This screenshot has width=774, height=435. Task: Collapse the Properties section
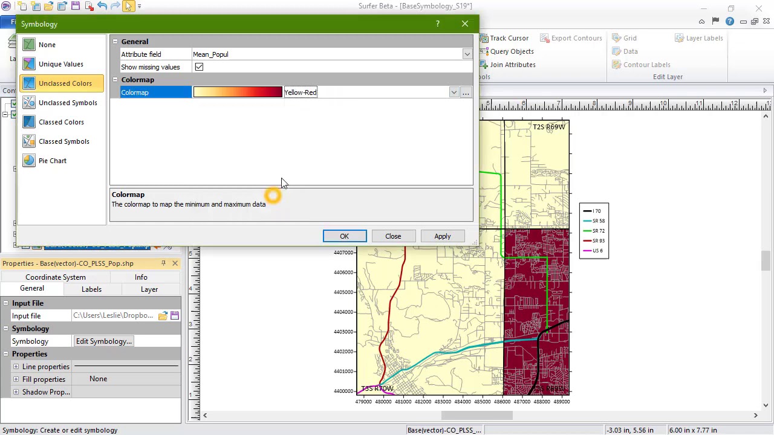(5, 354)
